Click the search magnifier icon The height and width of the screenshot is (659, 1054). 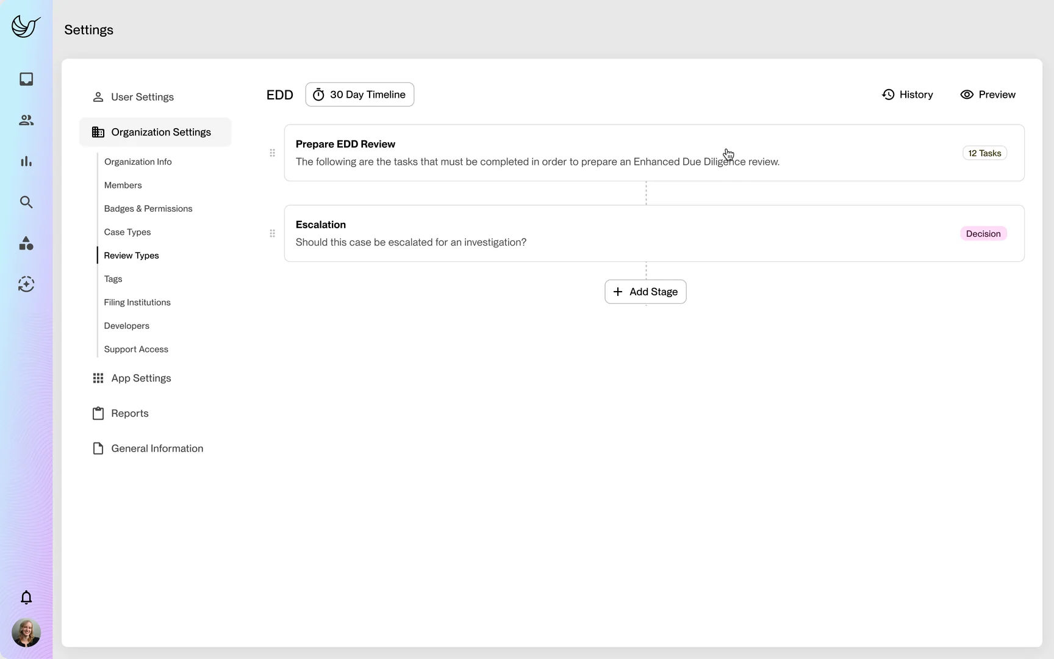click(26, 202)
